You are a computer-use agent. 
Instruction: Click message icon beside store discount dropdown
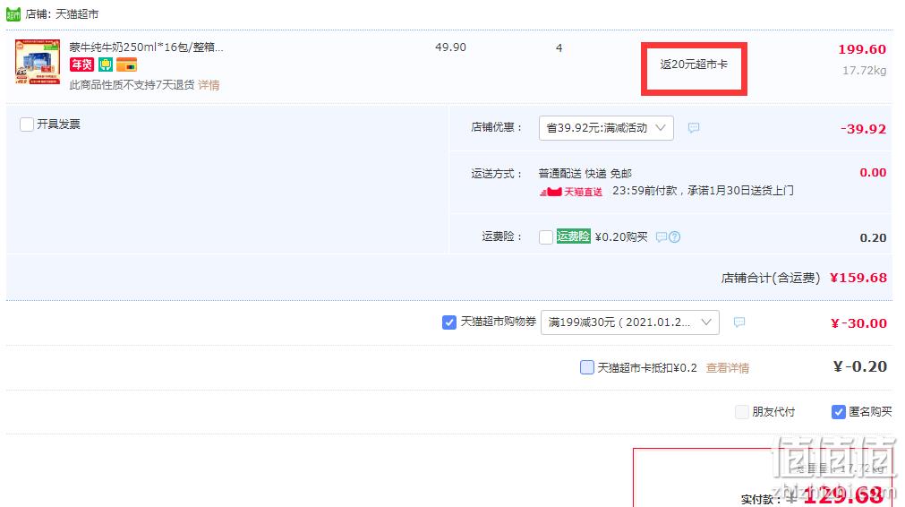693,127
